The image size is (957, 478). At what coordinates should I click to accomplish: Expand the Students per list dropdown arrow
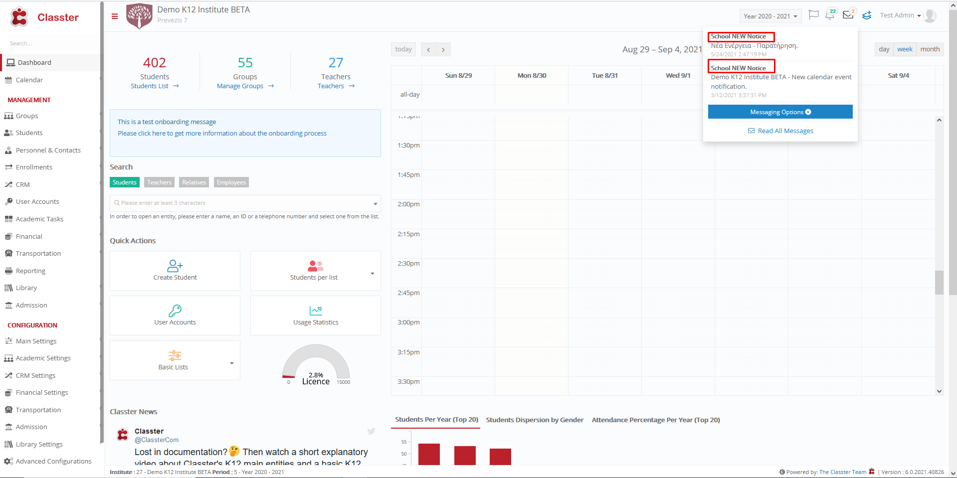pos(372,273)
